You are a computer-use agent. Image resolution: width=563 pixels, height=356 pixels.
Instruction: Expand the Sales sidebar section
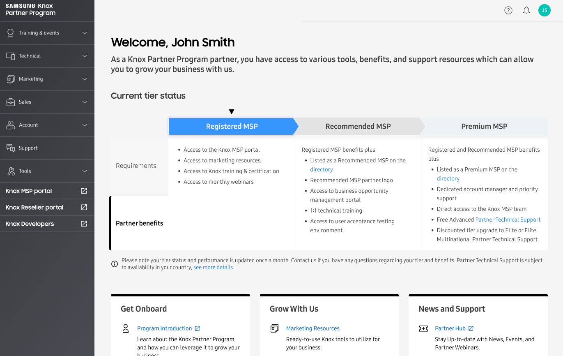click(x=85, y=102)
